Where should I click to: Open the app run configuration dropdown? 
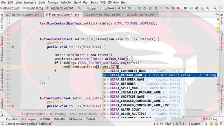[x=93, y=8]
